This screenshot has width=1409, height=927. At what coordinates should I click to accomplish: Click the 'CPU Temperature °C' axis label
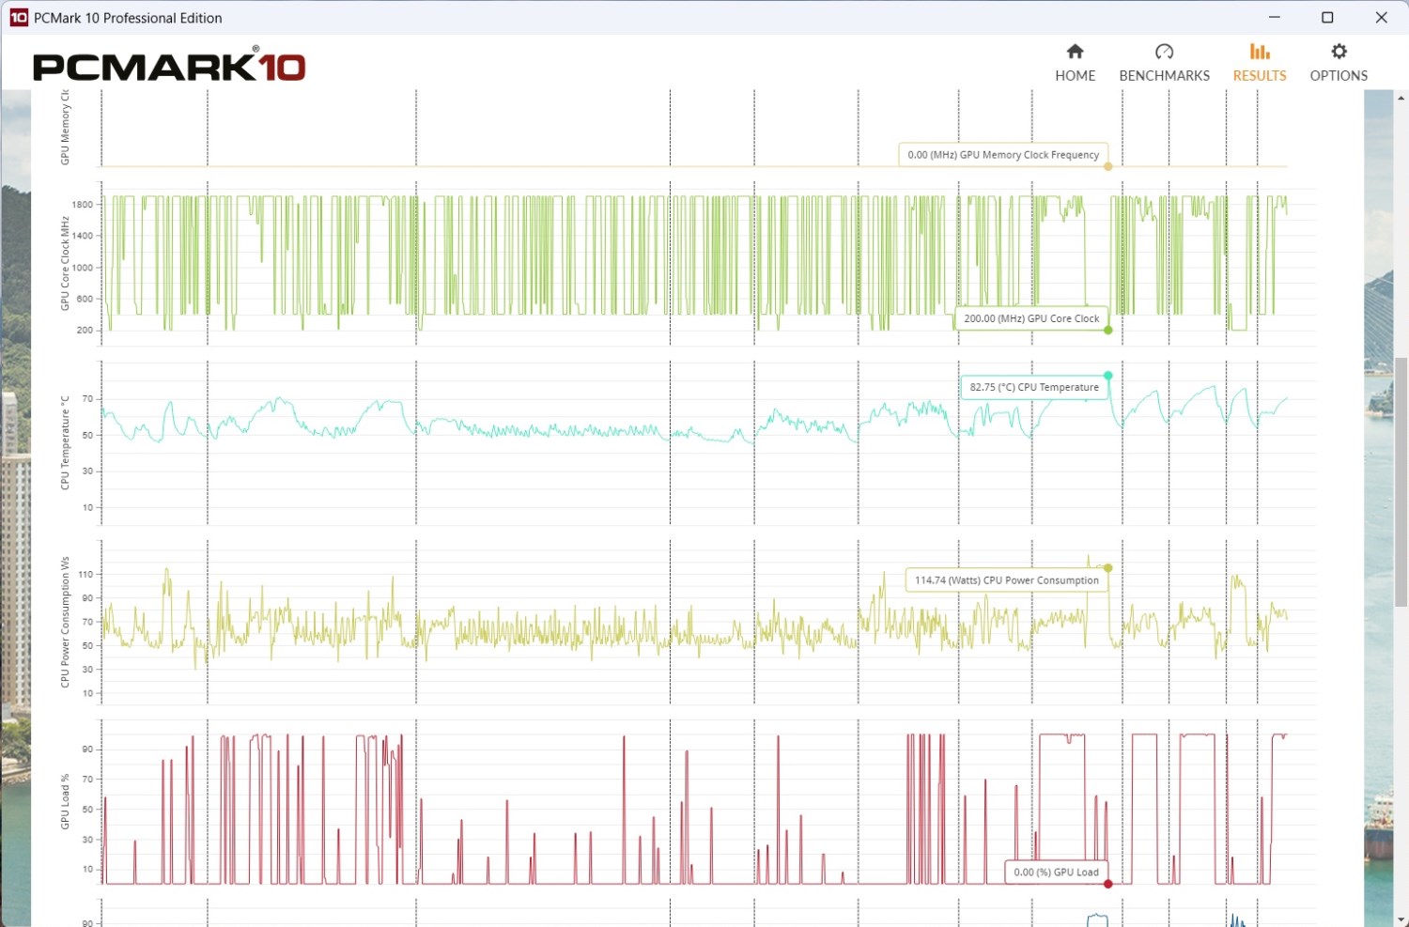pos(65,442)
